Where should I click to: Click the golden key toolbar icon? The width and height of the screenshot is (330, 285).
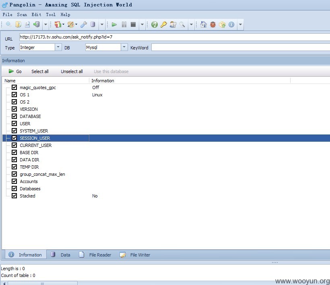164,24
